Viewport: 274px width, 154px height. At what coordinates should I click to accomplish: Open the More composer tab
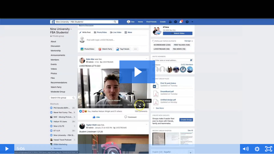coord(128,32)
